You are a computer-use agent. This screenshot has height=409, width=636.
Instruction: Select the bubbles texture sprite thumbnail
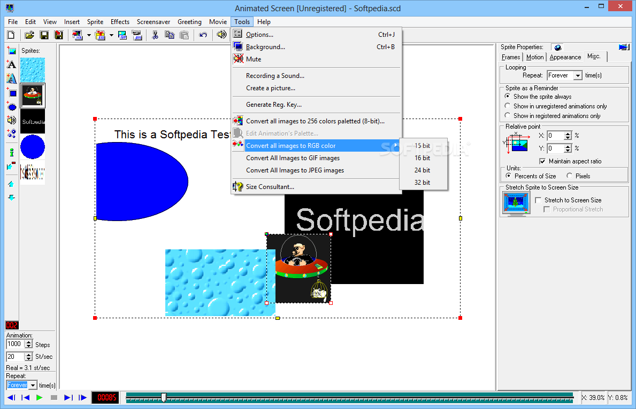pos(33,69)
